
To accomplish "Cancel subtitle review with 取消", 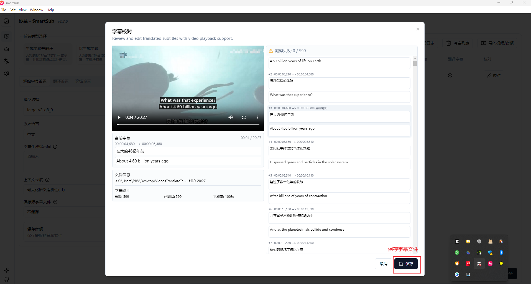I will [384, 264].
